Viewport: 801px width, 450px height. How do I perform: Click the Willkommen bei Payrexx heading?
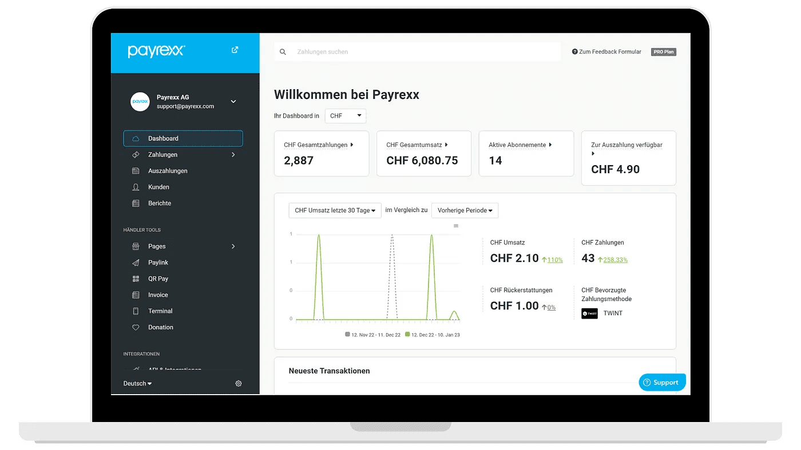[x=347, y=95]
